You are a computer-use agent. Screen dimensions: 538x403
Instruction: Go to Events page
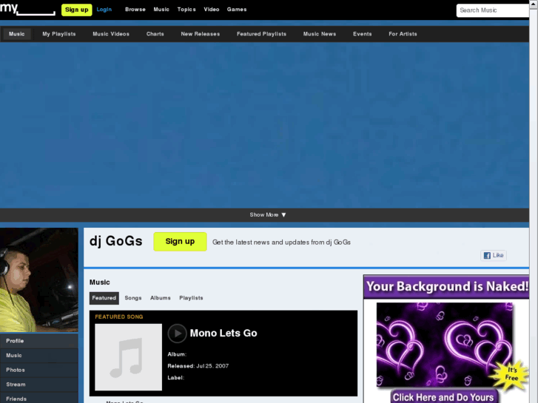tap(363, 34)
